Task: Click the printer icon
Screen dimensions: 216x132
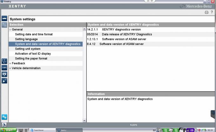Action: (206, 12)
